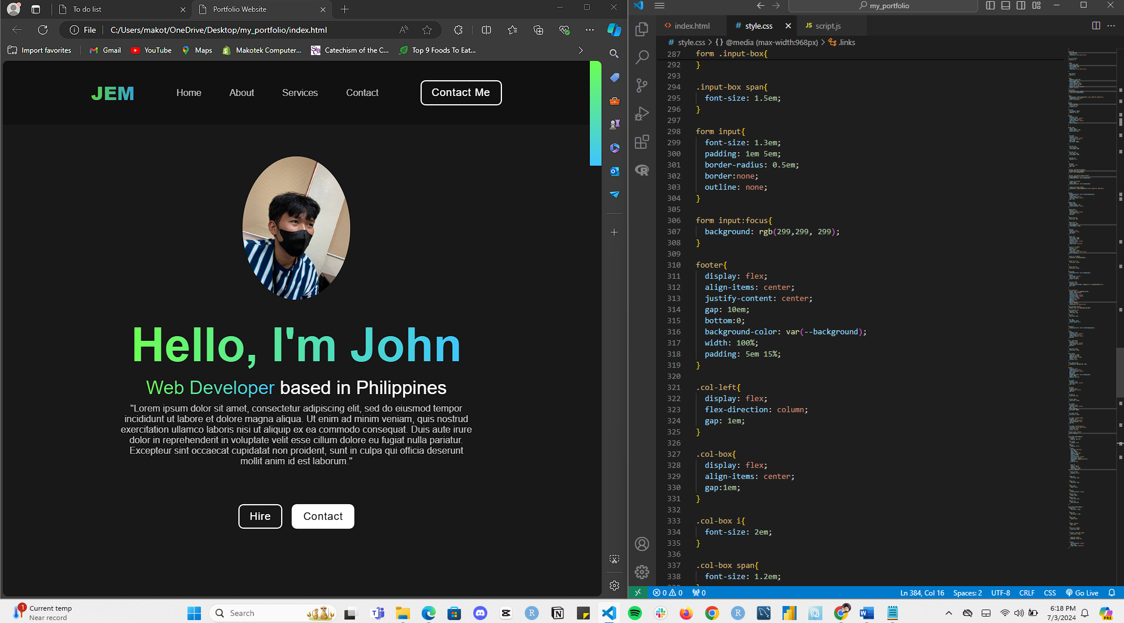Open the editor More Actions menu

[x=1111, y=26]
